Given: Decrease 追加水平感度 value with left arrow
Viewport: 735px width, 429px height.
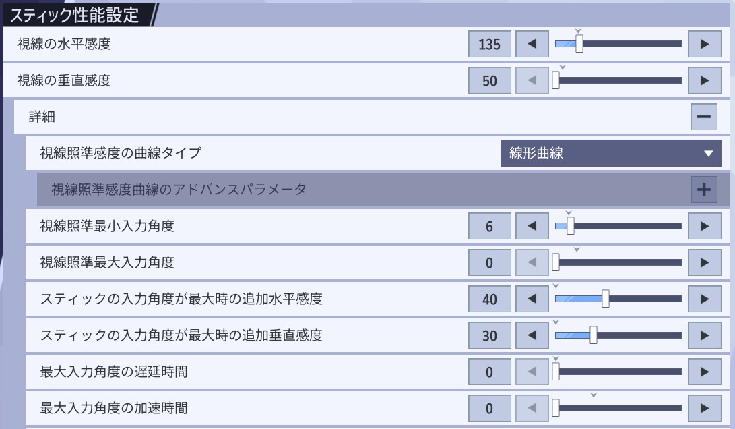Looking at the screenshot, I should (532, 299).
